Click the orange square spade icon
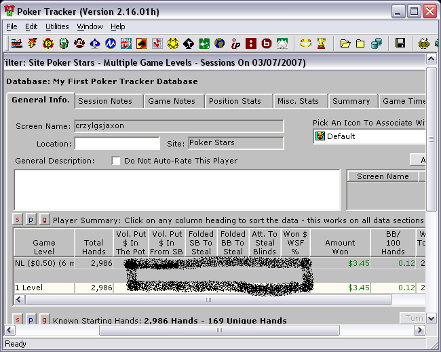Viewport: 441px width, 352px height. point(142,43)
